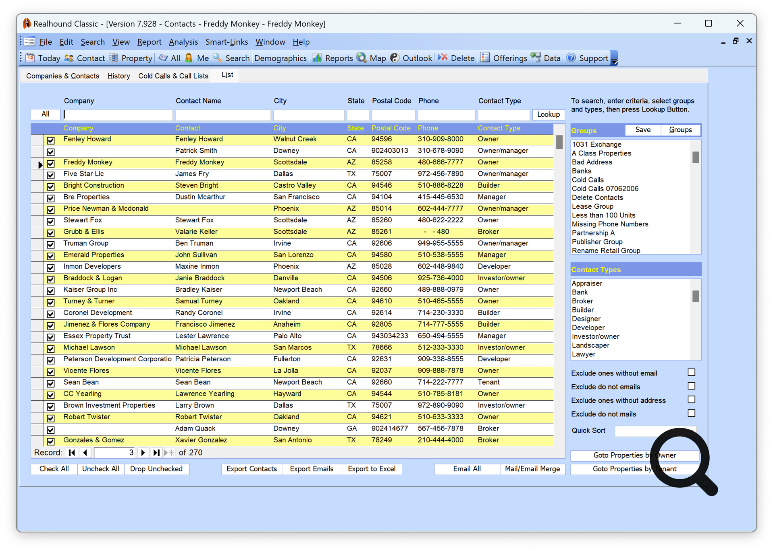Enable Exclude do not mails
Screen dimensions: 773x551
[x=692, y=414]
